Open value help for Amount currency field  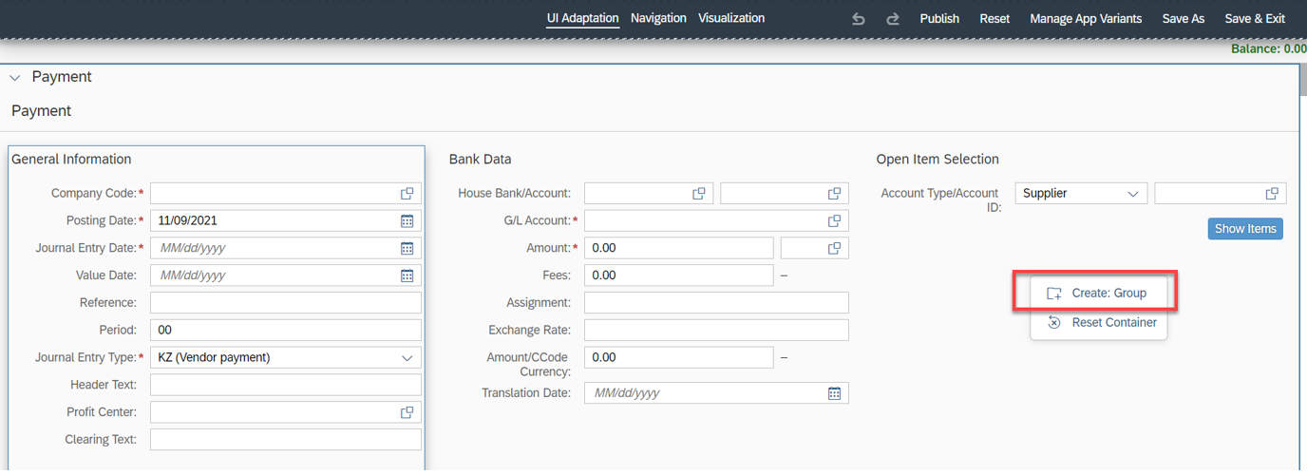(834, 248)
